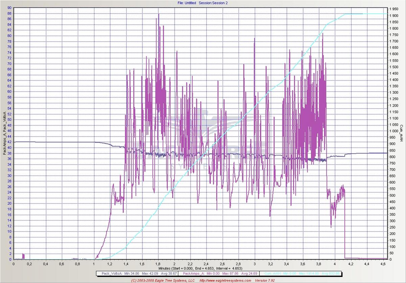Click the Cum_mAH legend entry
The height and width of the screenshot is (283, 406).
[301, 274]
